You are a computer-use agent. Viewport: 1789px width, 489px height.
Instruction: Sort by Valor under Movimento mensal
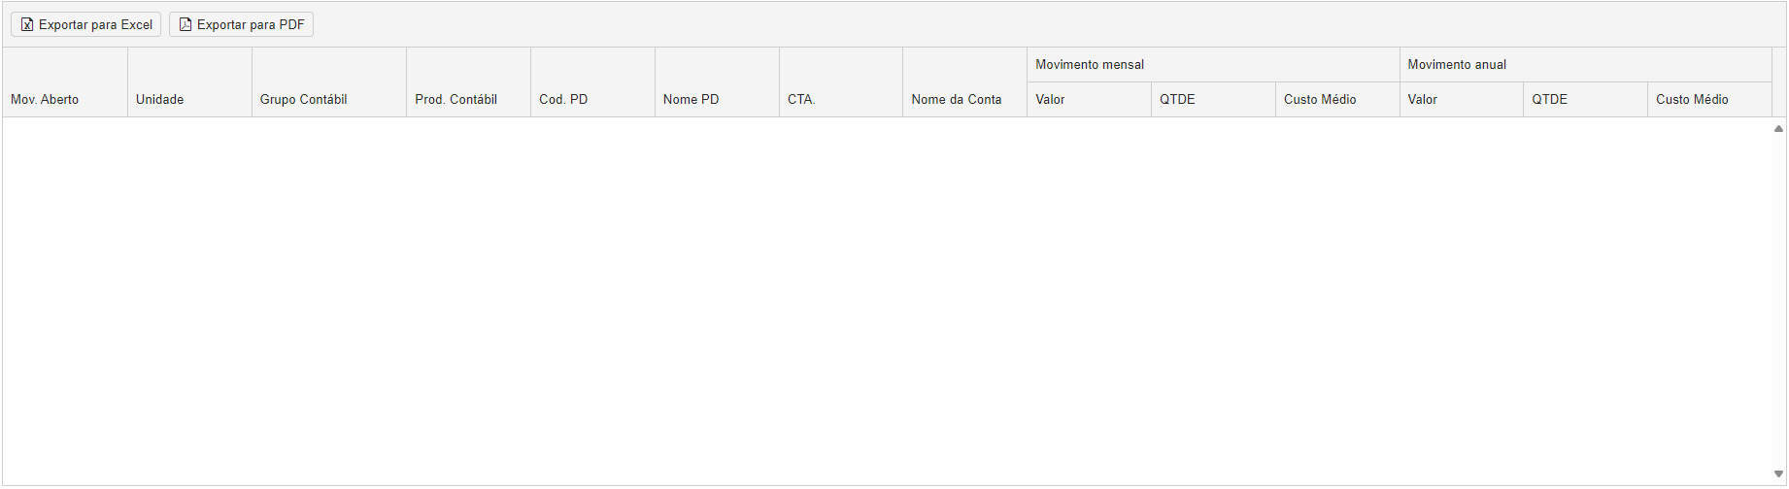1051,99
